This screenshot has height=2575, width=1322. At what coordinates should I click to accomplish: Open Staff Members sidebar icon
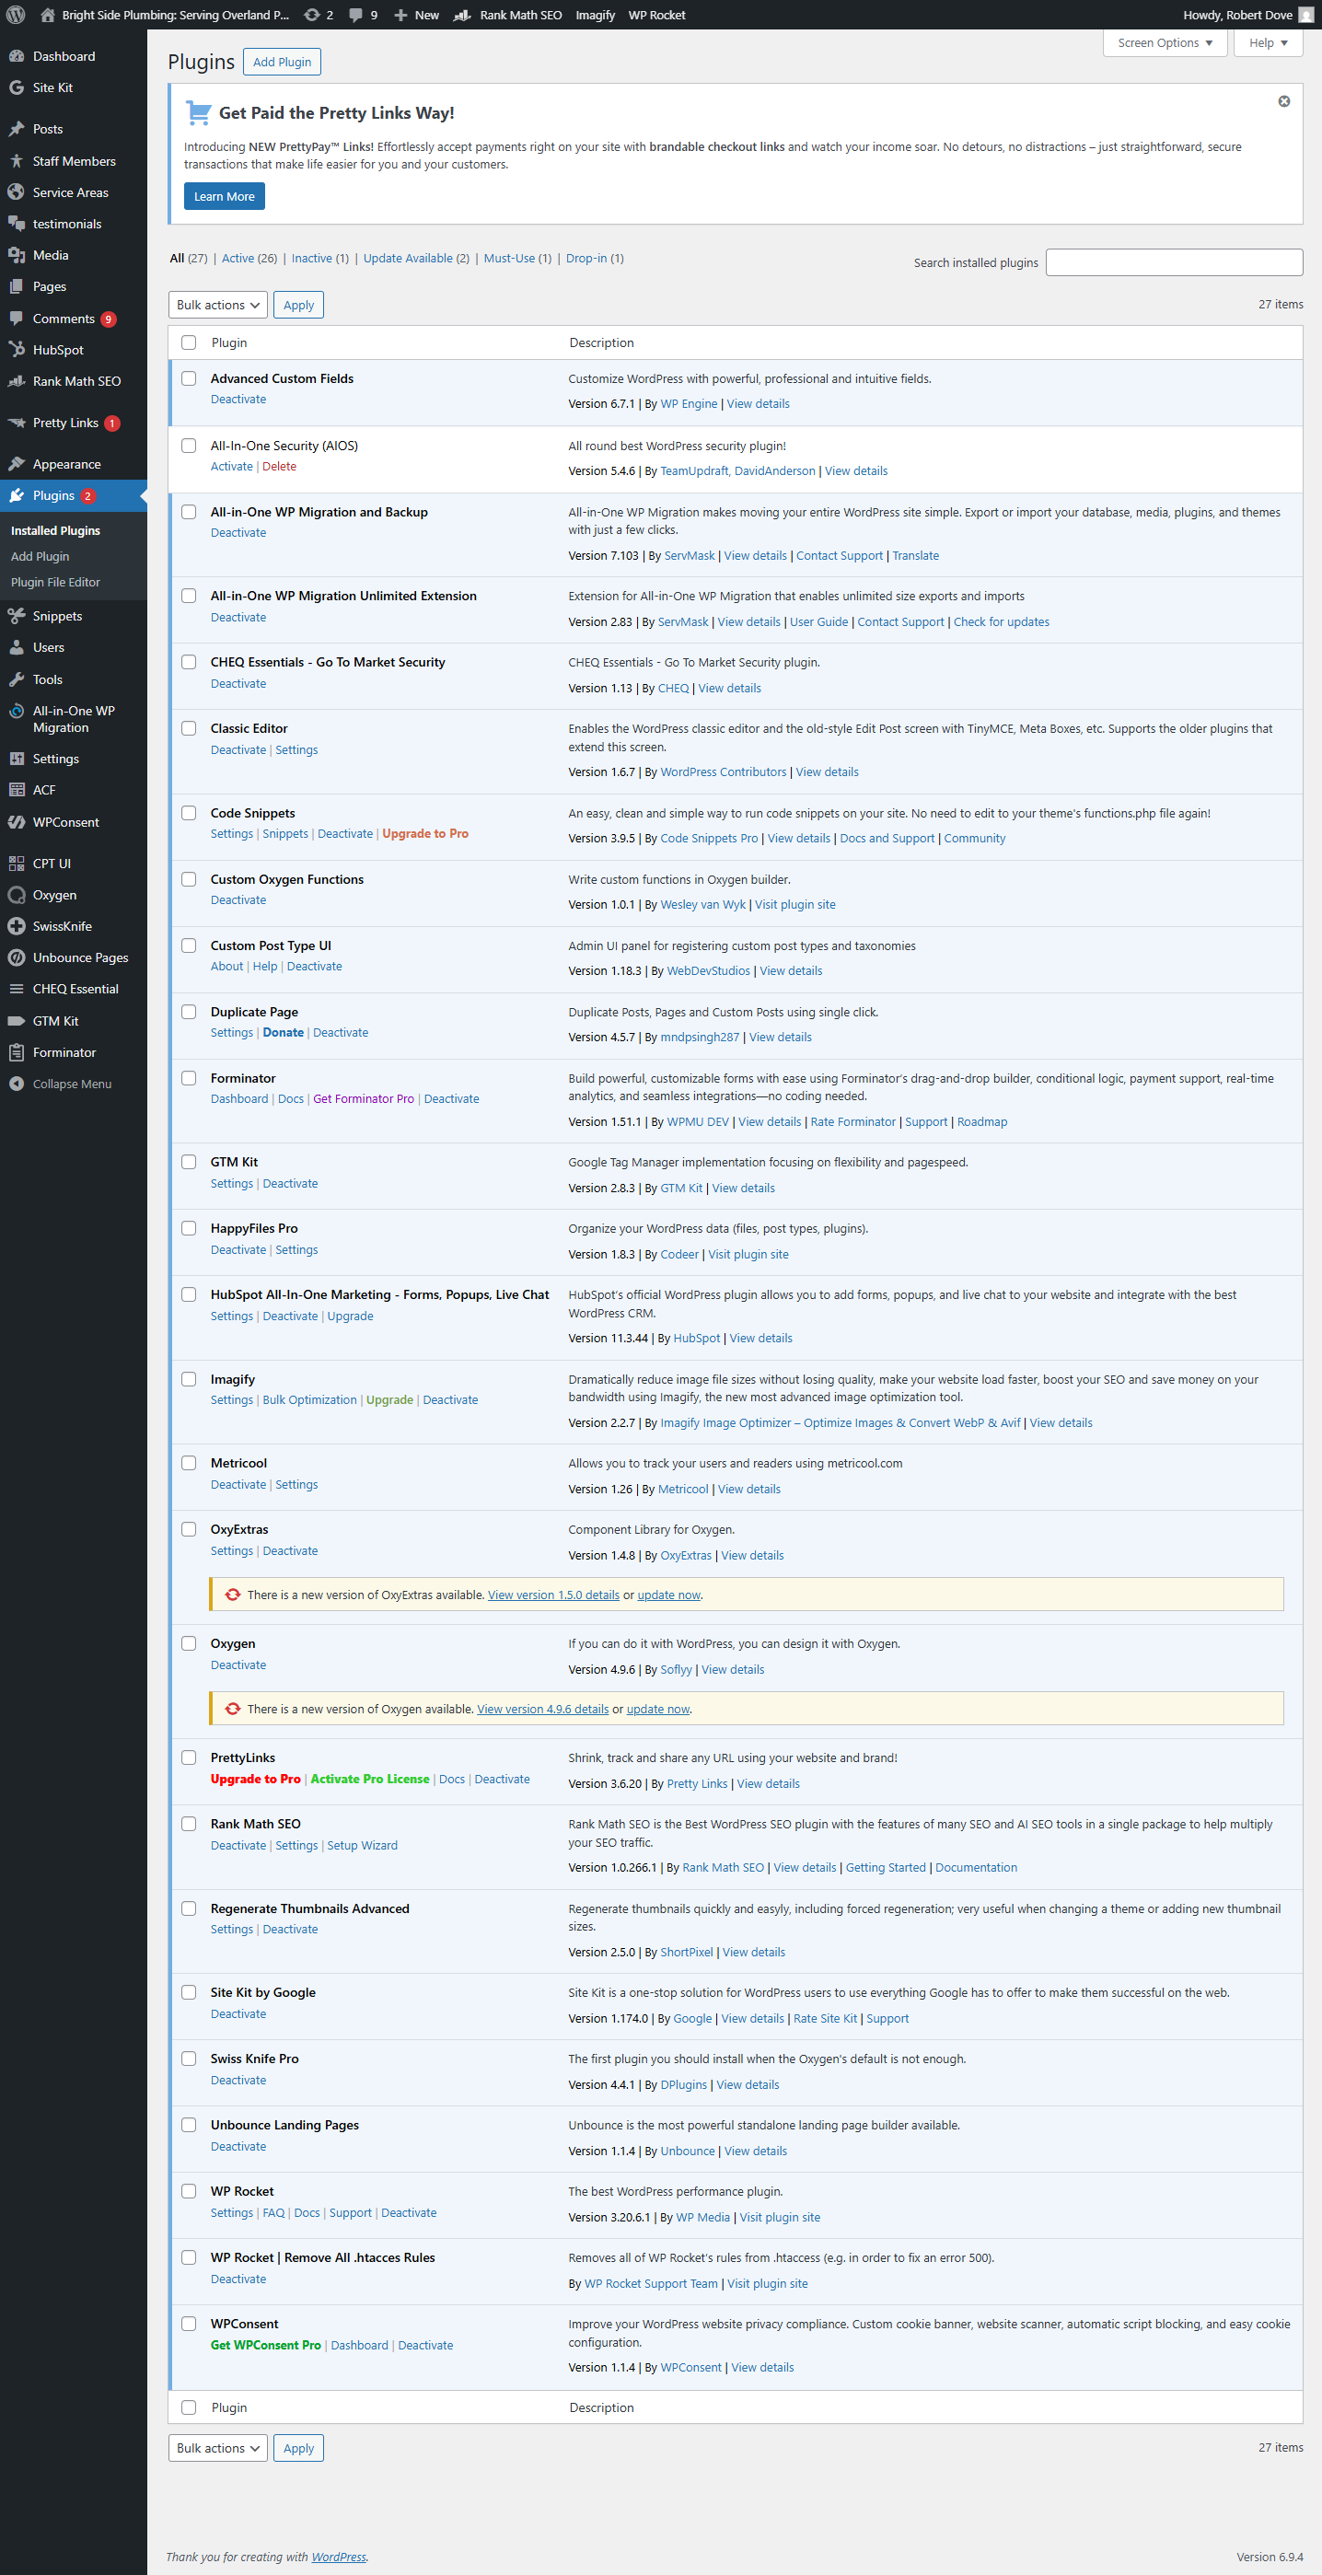(16, 161)
